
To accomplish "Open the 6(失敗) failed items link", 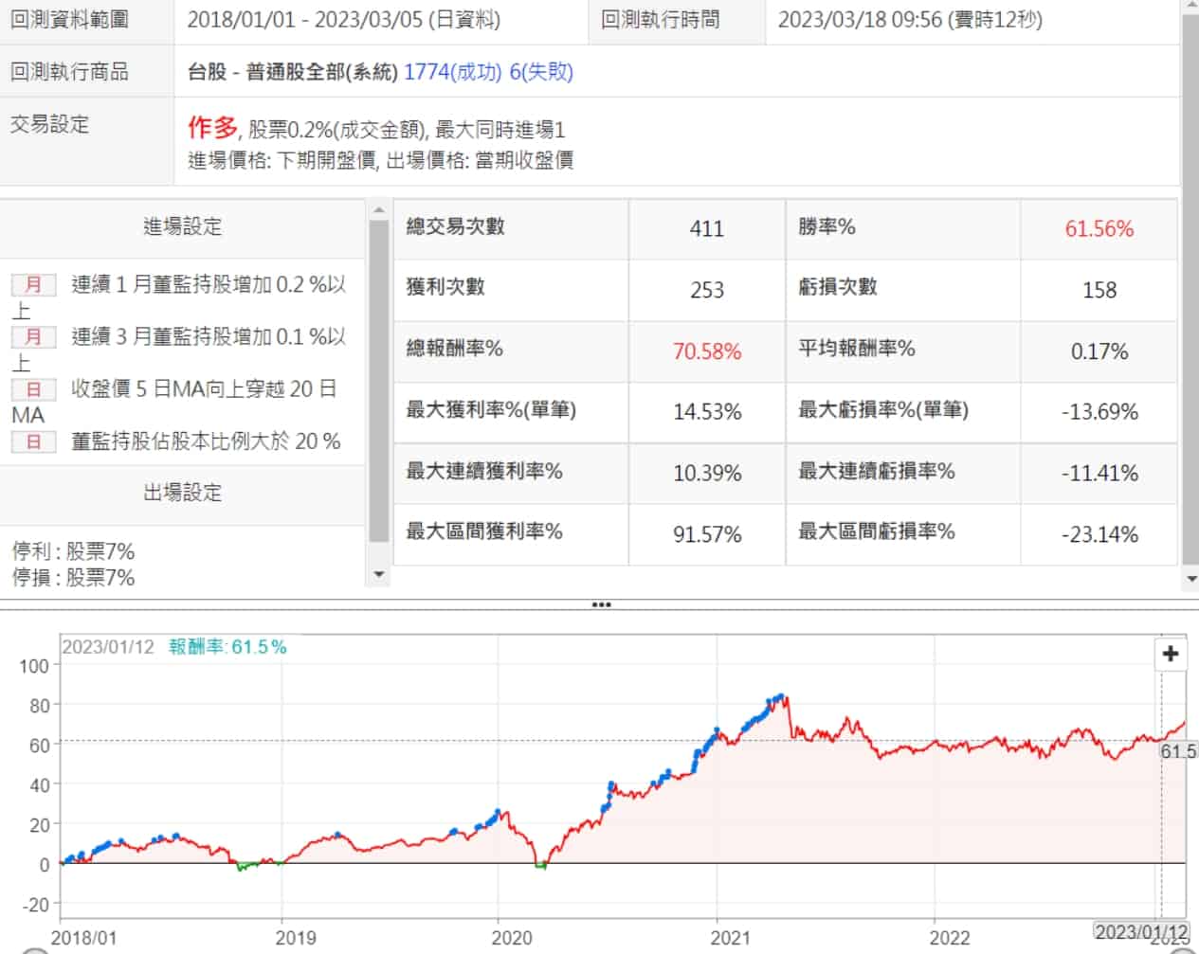I will click(541, 72).
